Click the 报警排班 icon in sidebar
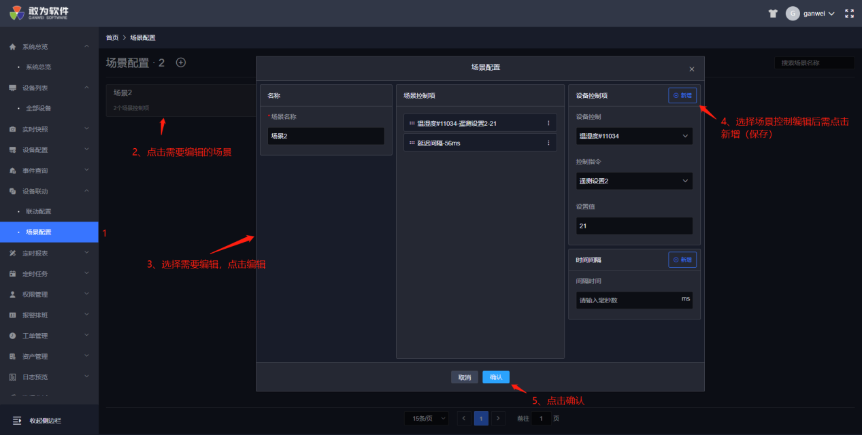This screenshot has height=435, width=862. click(13, 315)
